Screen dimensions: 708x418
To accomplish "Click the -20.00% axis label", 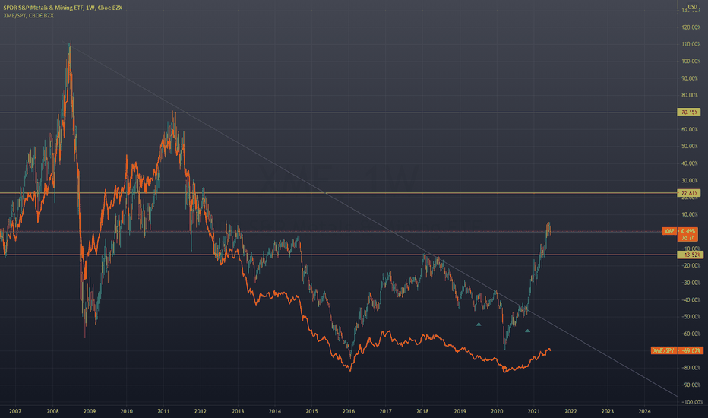I will (x=691, y=266).
